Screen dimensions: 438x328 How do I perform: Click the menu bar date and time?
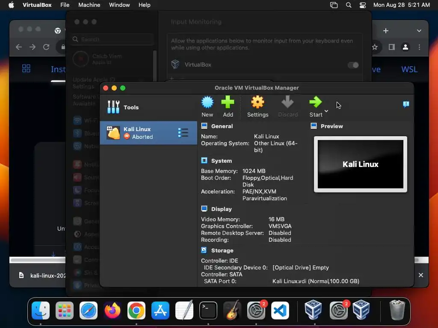[401, 5]
